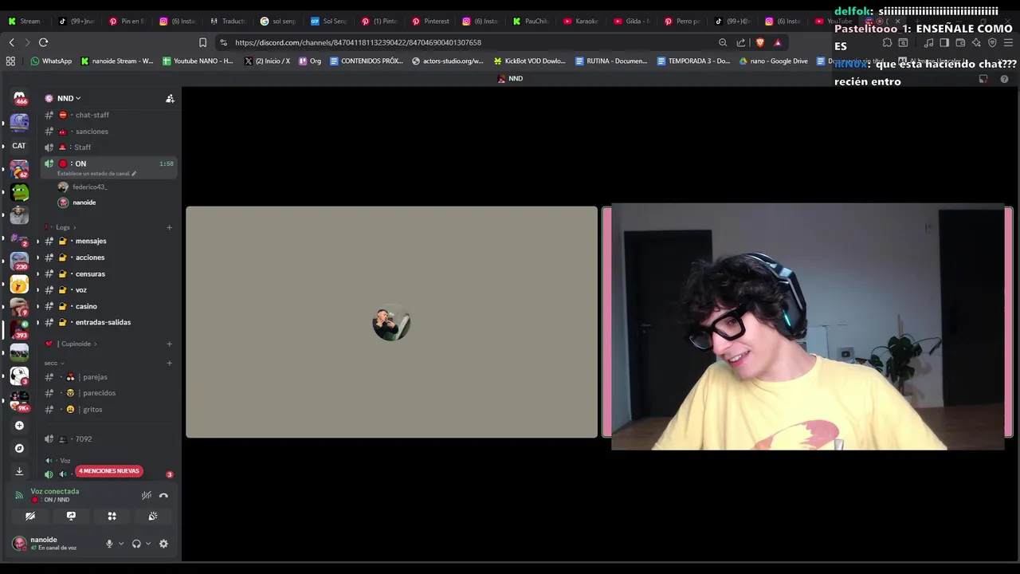Open the green frog server icon

point(19,192)
